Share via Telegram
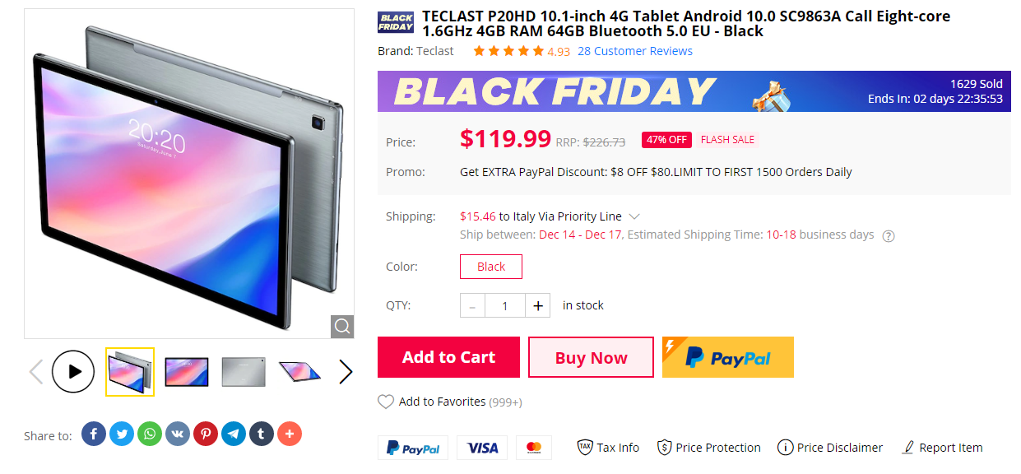The height and width of the screenshot is (474, 1021). pos(234,434)
